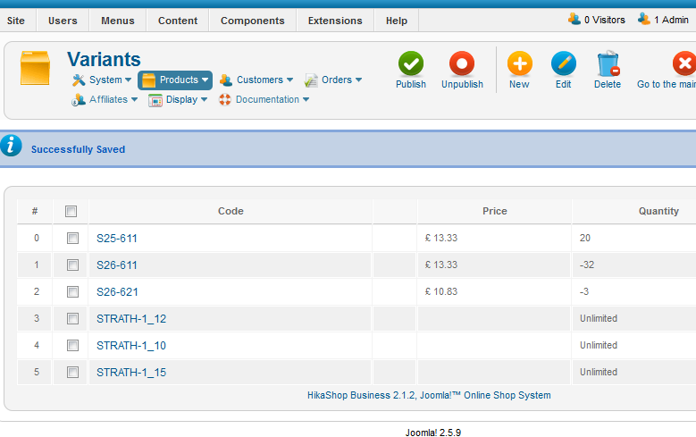Open variant STRATH-1_12 link
696x437 pixels.
coord(131,319)
